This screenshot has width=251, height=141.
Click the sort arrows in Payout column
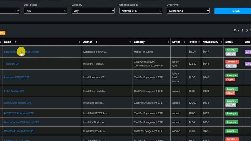[199, 42]
